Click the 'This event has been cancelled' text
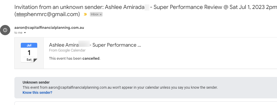 tap(74, 58)
